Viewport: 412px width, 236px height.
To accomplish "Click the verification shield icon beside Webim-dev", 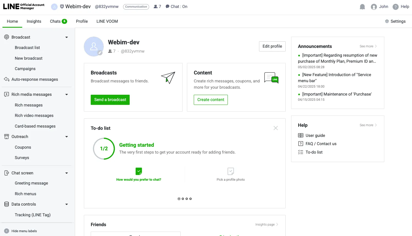I will [x=62, y=7].
